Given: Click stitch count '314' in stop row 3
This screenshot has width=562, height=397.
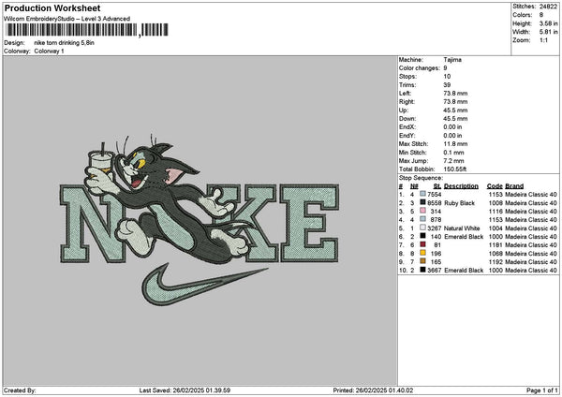Looking at the screenshot, I should 436,211.
